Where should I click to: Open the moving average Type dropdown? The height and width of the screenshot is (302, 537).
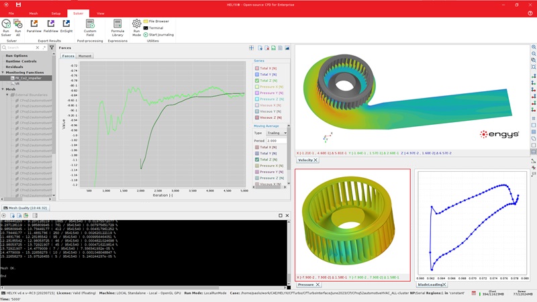click(276, 133)
